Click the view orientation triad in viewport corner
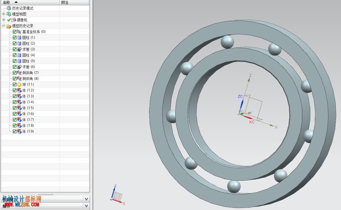 117,195
